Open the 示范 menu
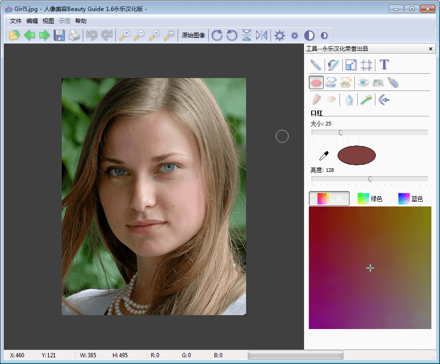The image size is (440, 364). coord(65,21)
